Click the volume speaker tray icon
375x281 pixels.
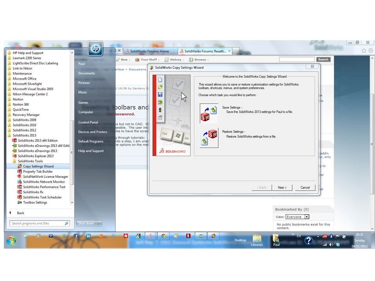point(331,244)
